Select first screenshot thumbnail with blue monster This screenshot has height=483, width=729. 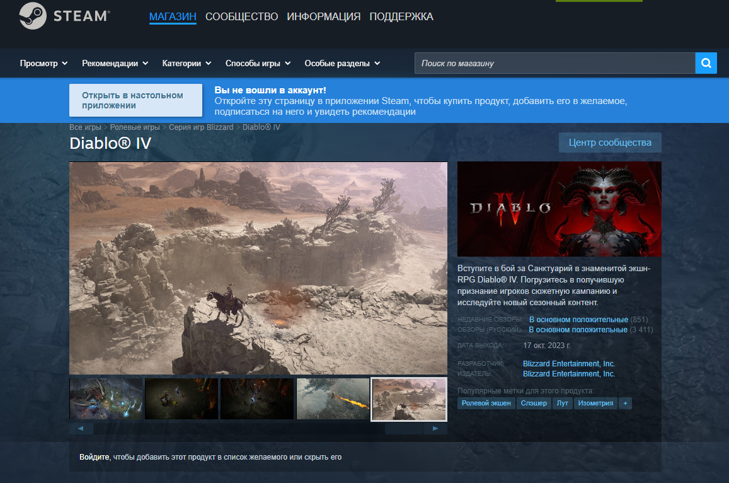[x=106, y=399]
